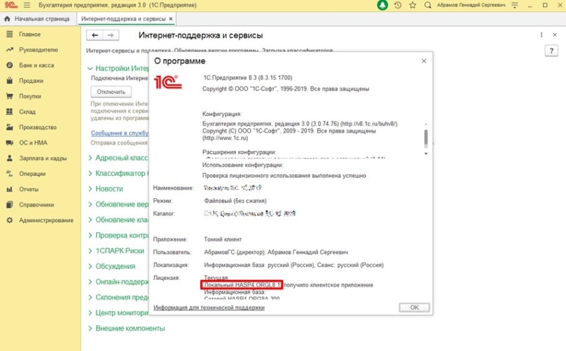Open the Сообщение в службу link
Screen dimensions: 566x351
click(119, 133)
